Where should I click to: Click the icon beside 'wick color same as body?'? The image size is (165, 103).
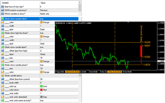[3, 101]
